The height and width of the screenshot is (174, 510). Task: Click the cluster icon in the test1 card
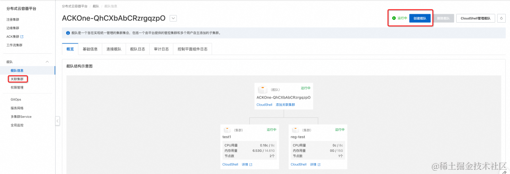point(227,130)
